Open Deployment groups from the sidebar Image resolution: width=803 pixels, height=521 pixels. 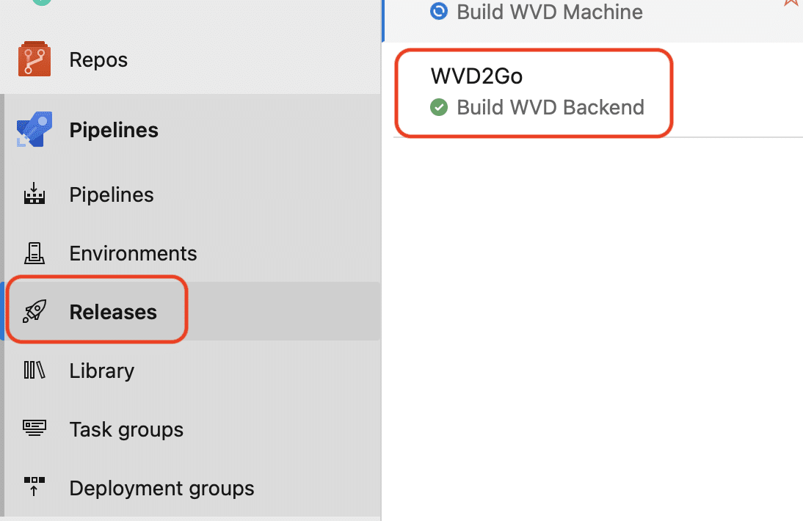click(x=161, y=487)
